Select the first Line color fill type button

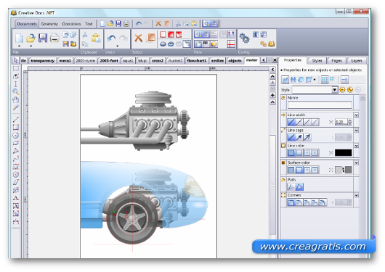pyautogui.click(x=291, y=153)
